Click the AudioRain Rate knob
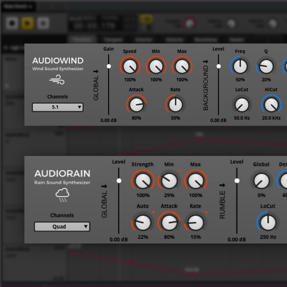Viewport: 287px width, 287px height. pos(196,222)
